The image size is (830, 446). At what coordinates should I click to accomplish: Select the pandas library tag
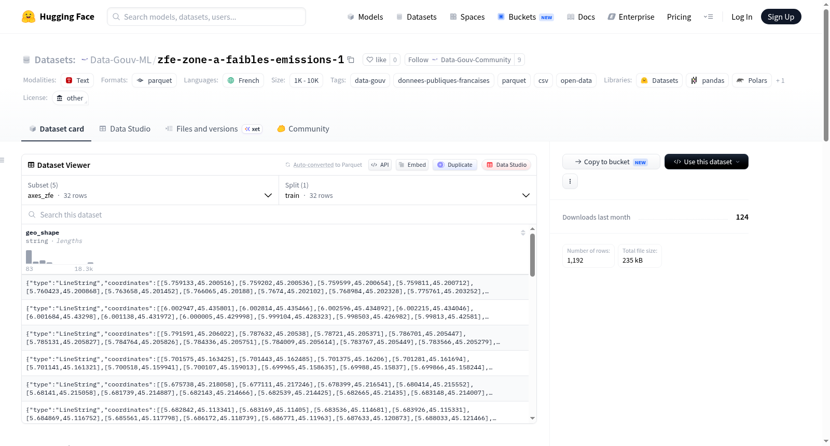click(708, 80)
